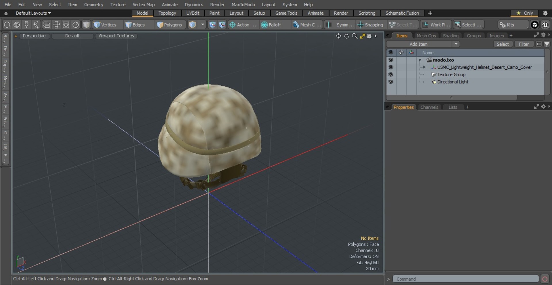Switch to the Images tab
The image size is (552, 285).
[497, 36]
